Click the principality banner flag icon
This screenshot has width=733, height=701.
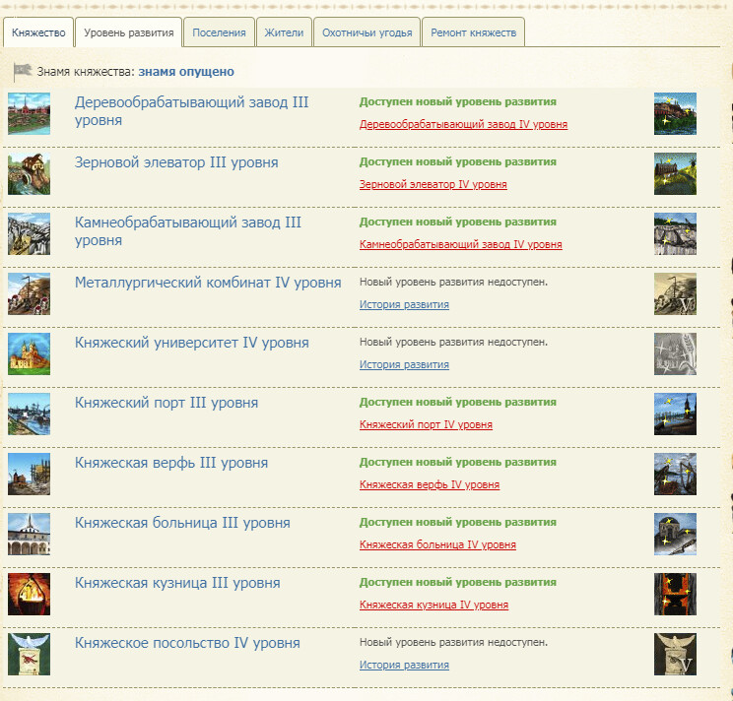22,72
